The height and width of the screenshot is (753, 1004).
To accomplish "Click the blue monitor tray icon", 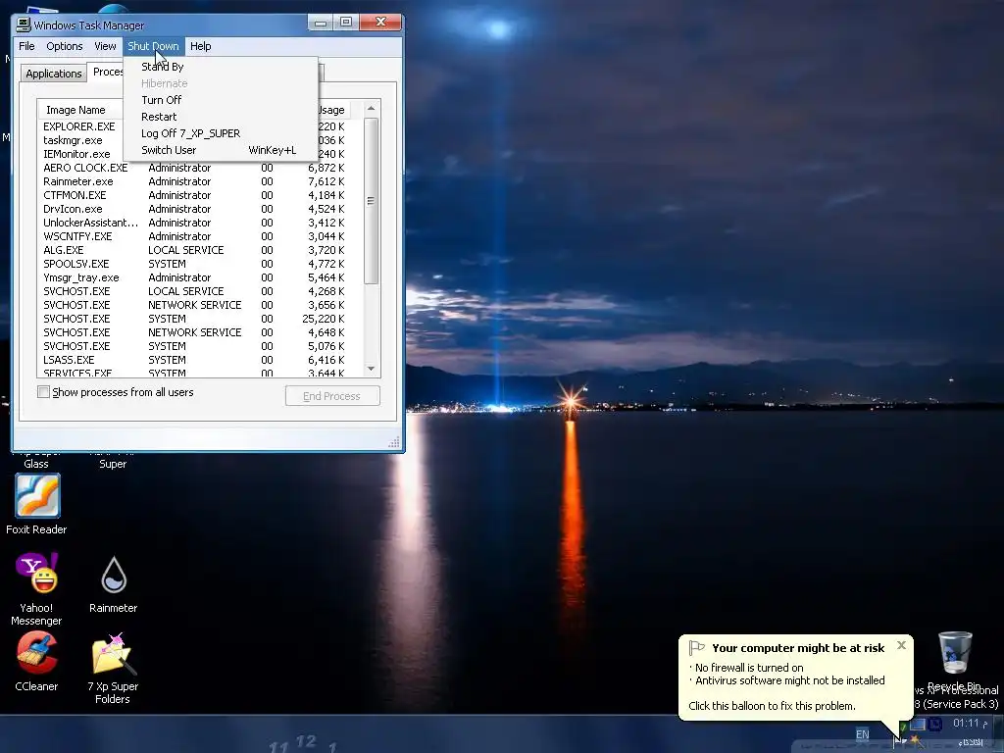I will coord(918,725).
